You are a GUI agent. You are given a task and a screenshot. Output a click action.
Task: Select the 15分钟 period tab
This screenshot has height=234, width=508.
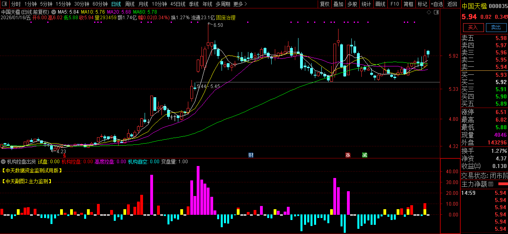pyautogui.click(x=63, y=4)
